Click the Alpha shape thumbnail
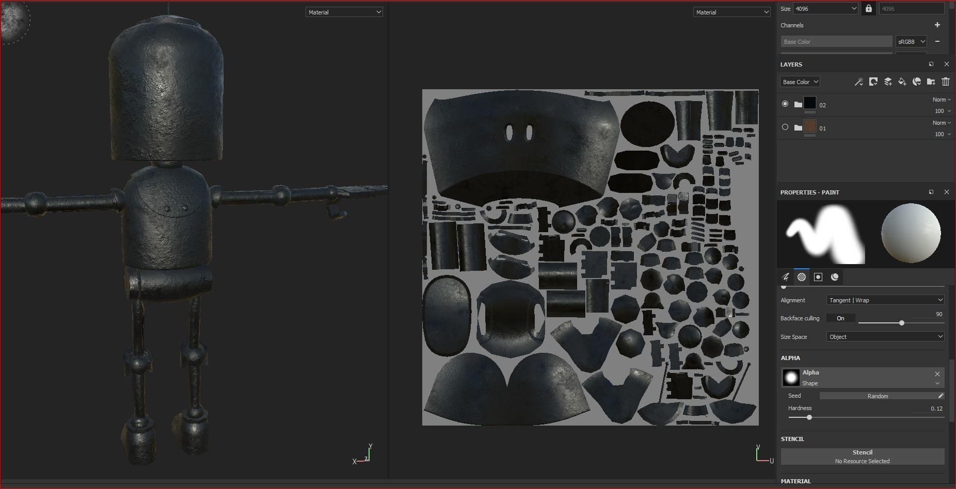 (791, 378)
